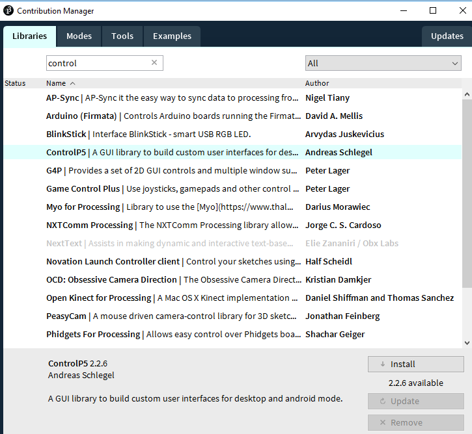
Task: Click author Andreas Schlegel in list
Action: (339, 153)
